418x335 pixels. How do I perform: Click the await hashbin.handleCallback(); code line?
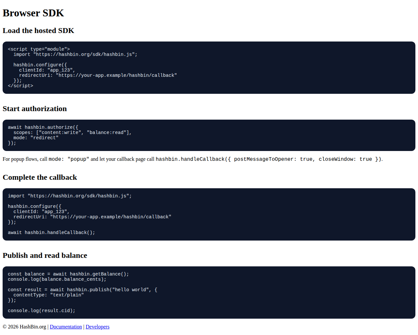(51, 233)
